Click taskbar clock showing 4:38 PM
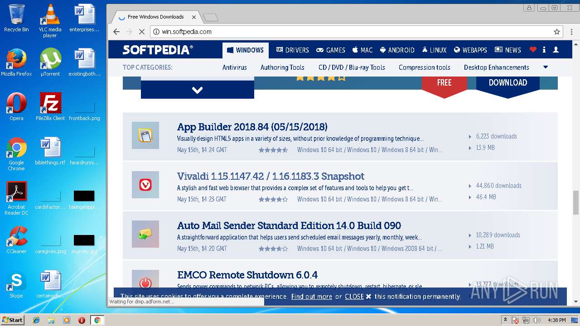This screenshot has width=580, height=326. tap(556, 320)
